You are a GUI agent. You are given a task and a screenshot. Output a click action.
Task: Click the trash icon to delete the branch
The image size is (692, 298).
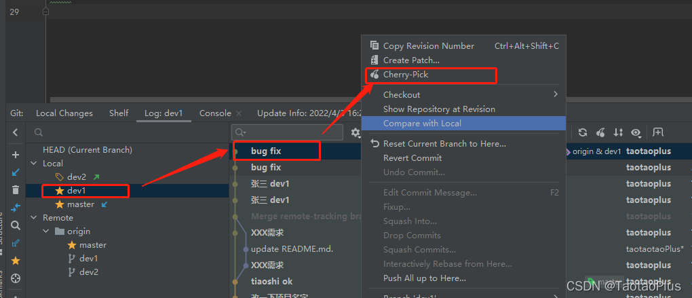16,190
